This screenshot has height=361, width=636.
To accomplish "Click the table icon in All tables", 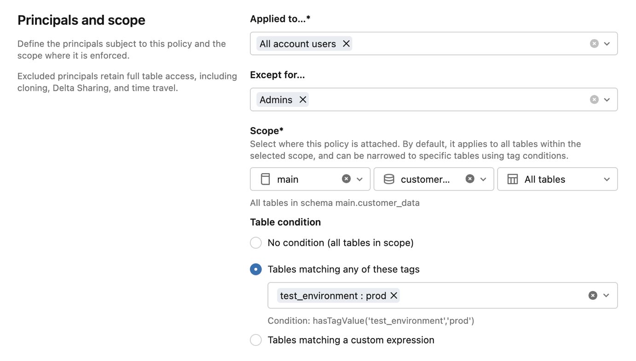I will point(513,179).
